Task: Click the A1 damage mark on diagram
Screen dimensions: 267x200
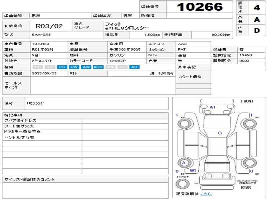Action: 212,107
